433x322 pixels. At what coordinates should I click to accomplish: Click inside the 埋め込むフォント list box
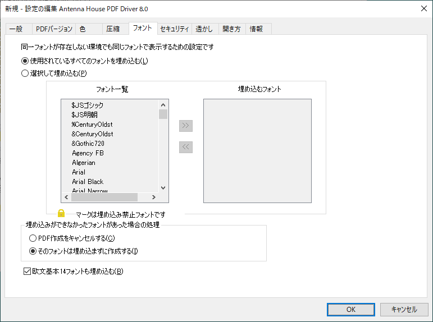click(257, 151)
